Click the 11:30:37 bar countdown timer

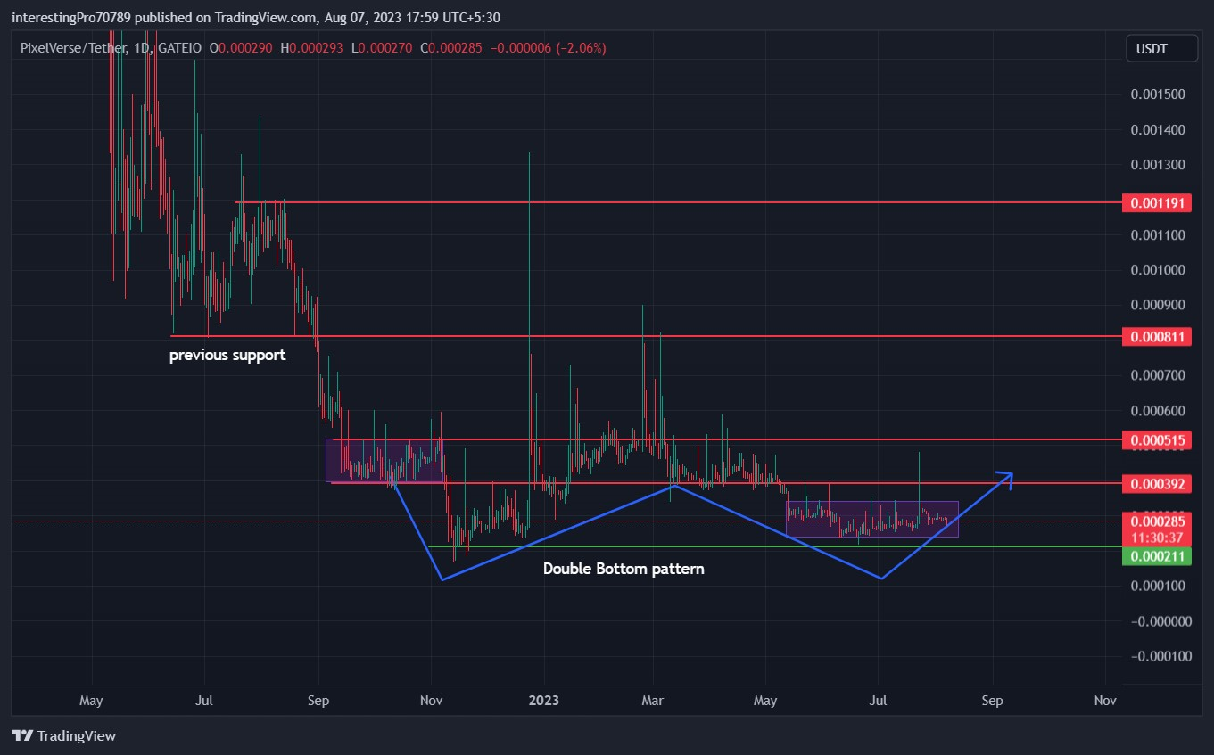click(1157, 538)
